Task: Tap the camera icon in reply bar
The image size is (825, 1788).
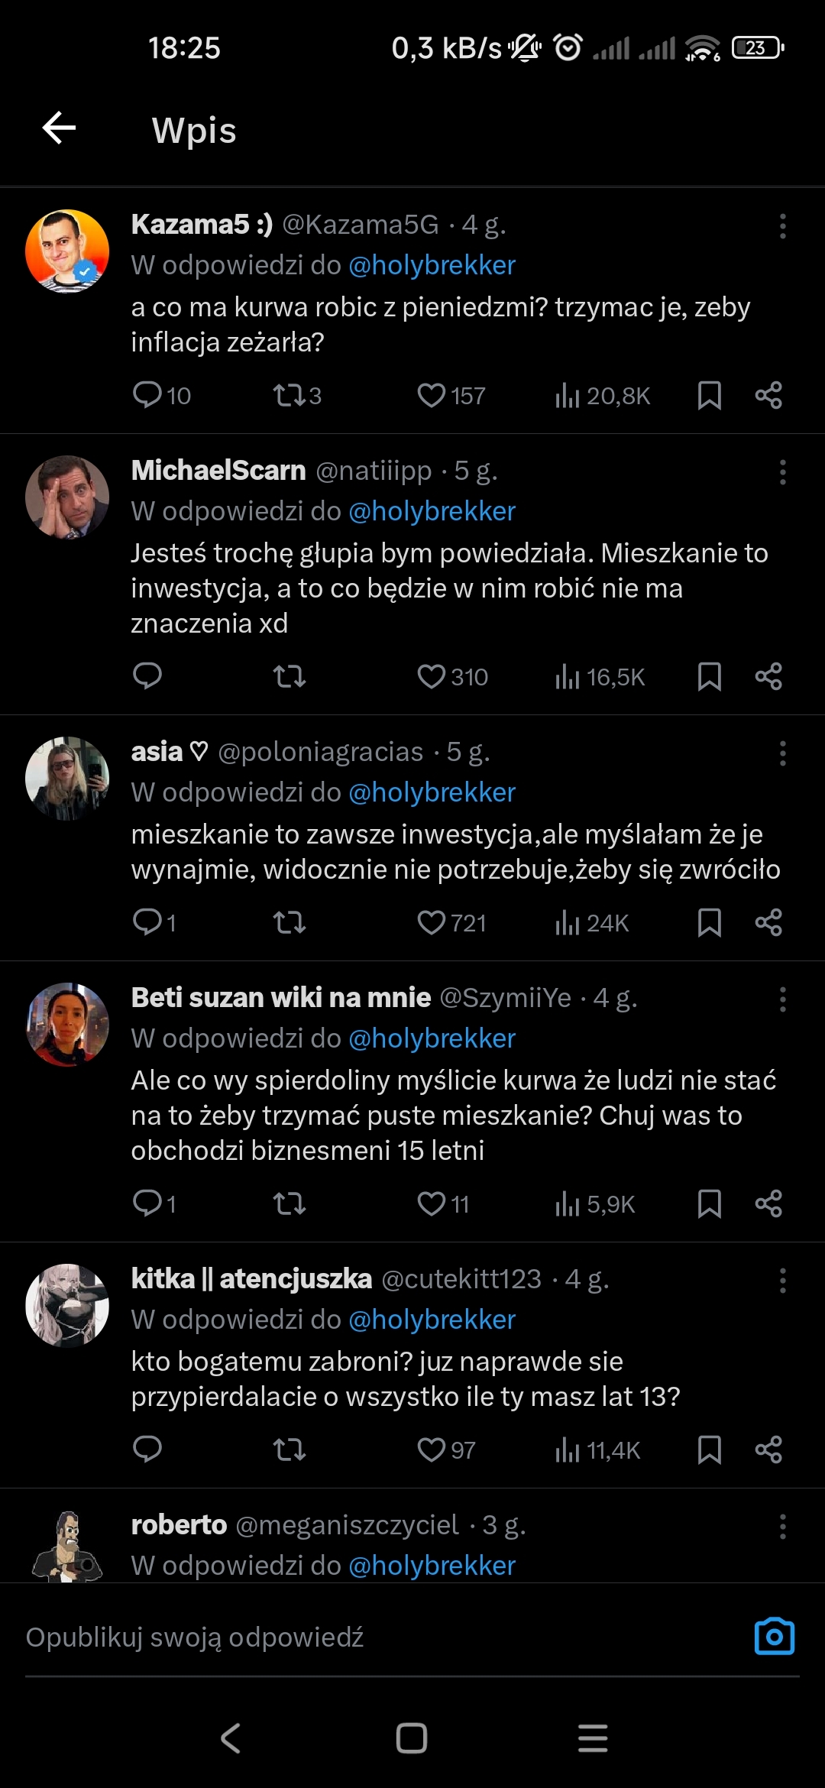Action: point(774,1637)
